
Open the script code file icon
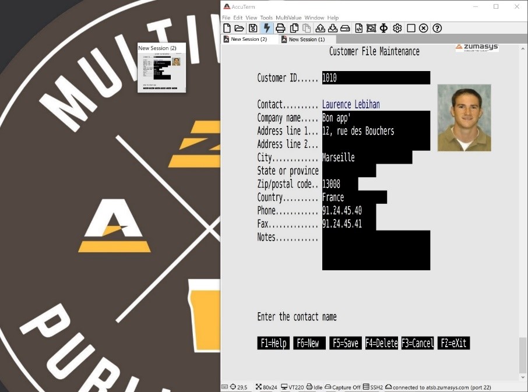pos(359,29)
